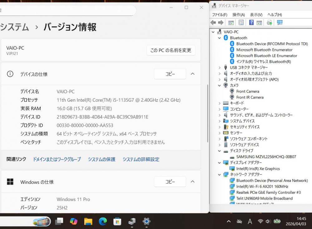Image resolution: width=312 pixels, height=229 pixels.
Task: Open Microsoft Store from the taskbar
Action: (117, 221)
